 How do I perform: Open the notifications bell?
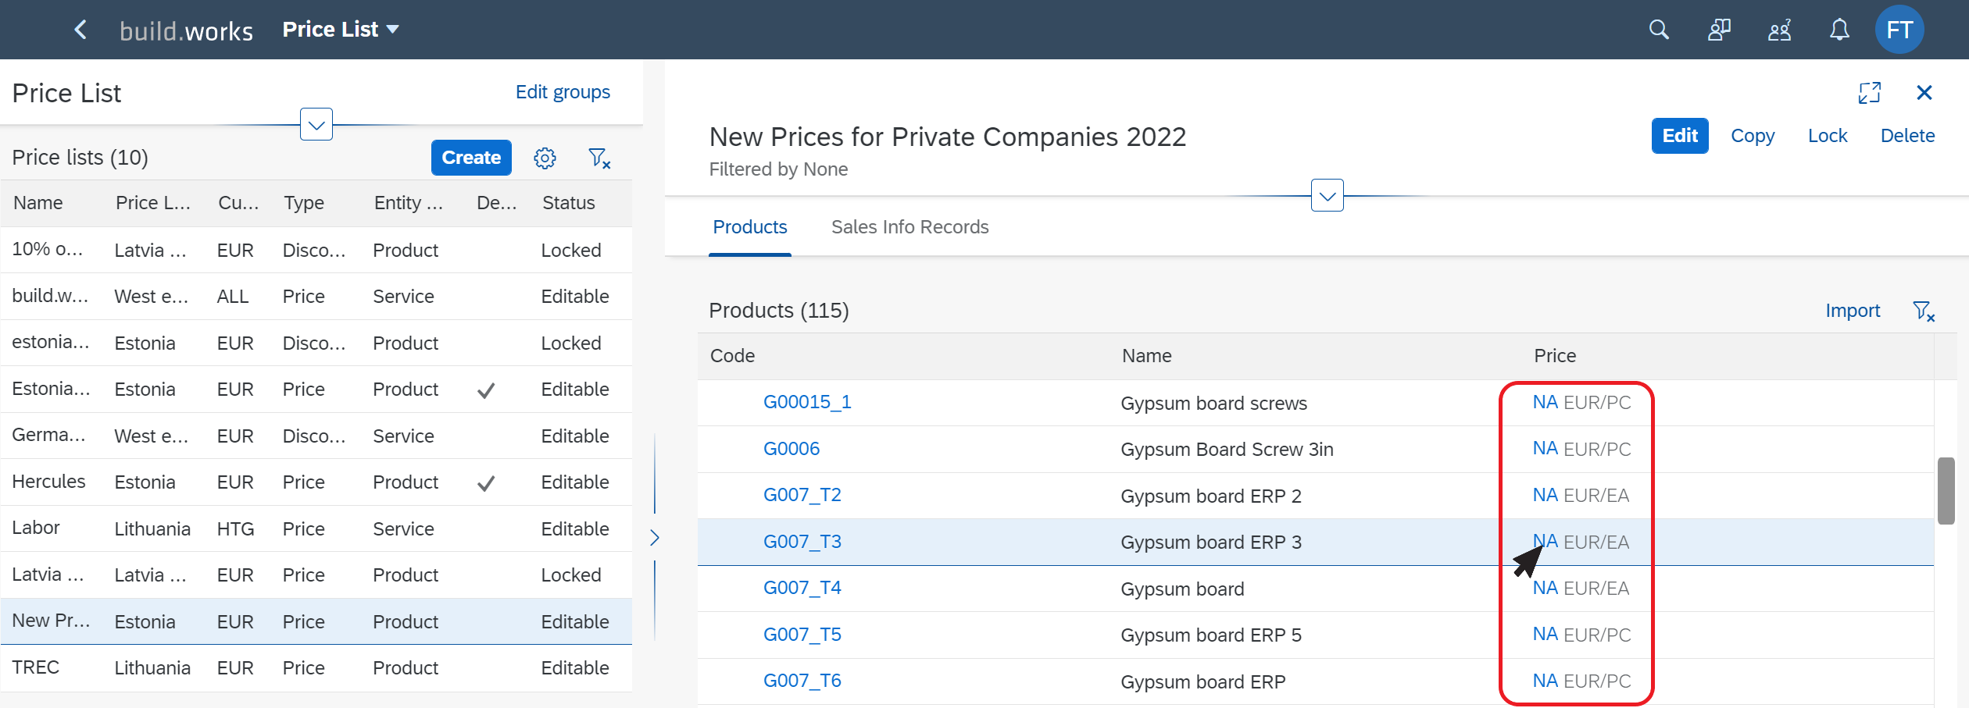pos(1839,30)
